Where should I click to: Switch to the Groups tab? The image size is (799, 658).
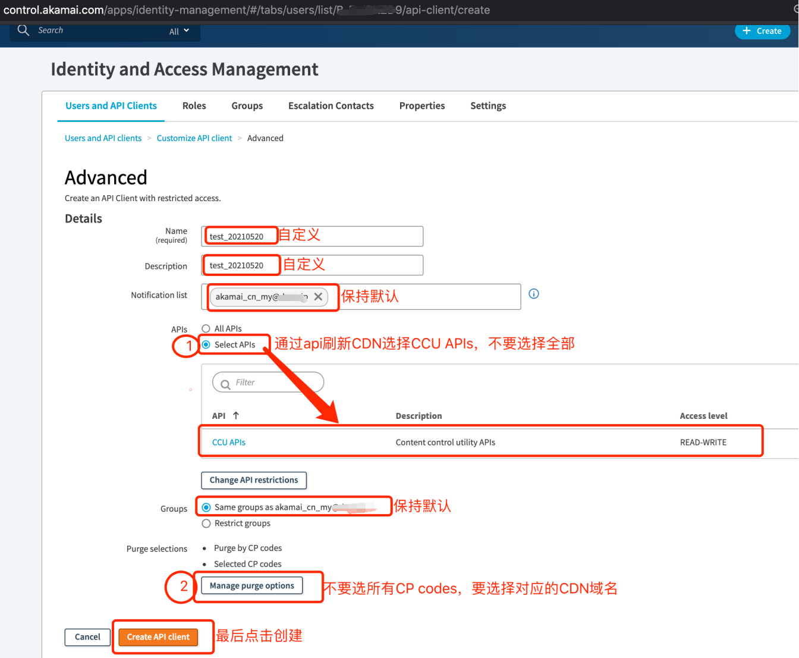(x=247, y=106)
